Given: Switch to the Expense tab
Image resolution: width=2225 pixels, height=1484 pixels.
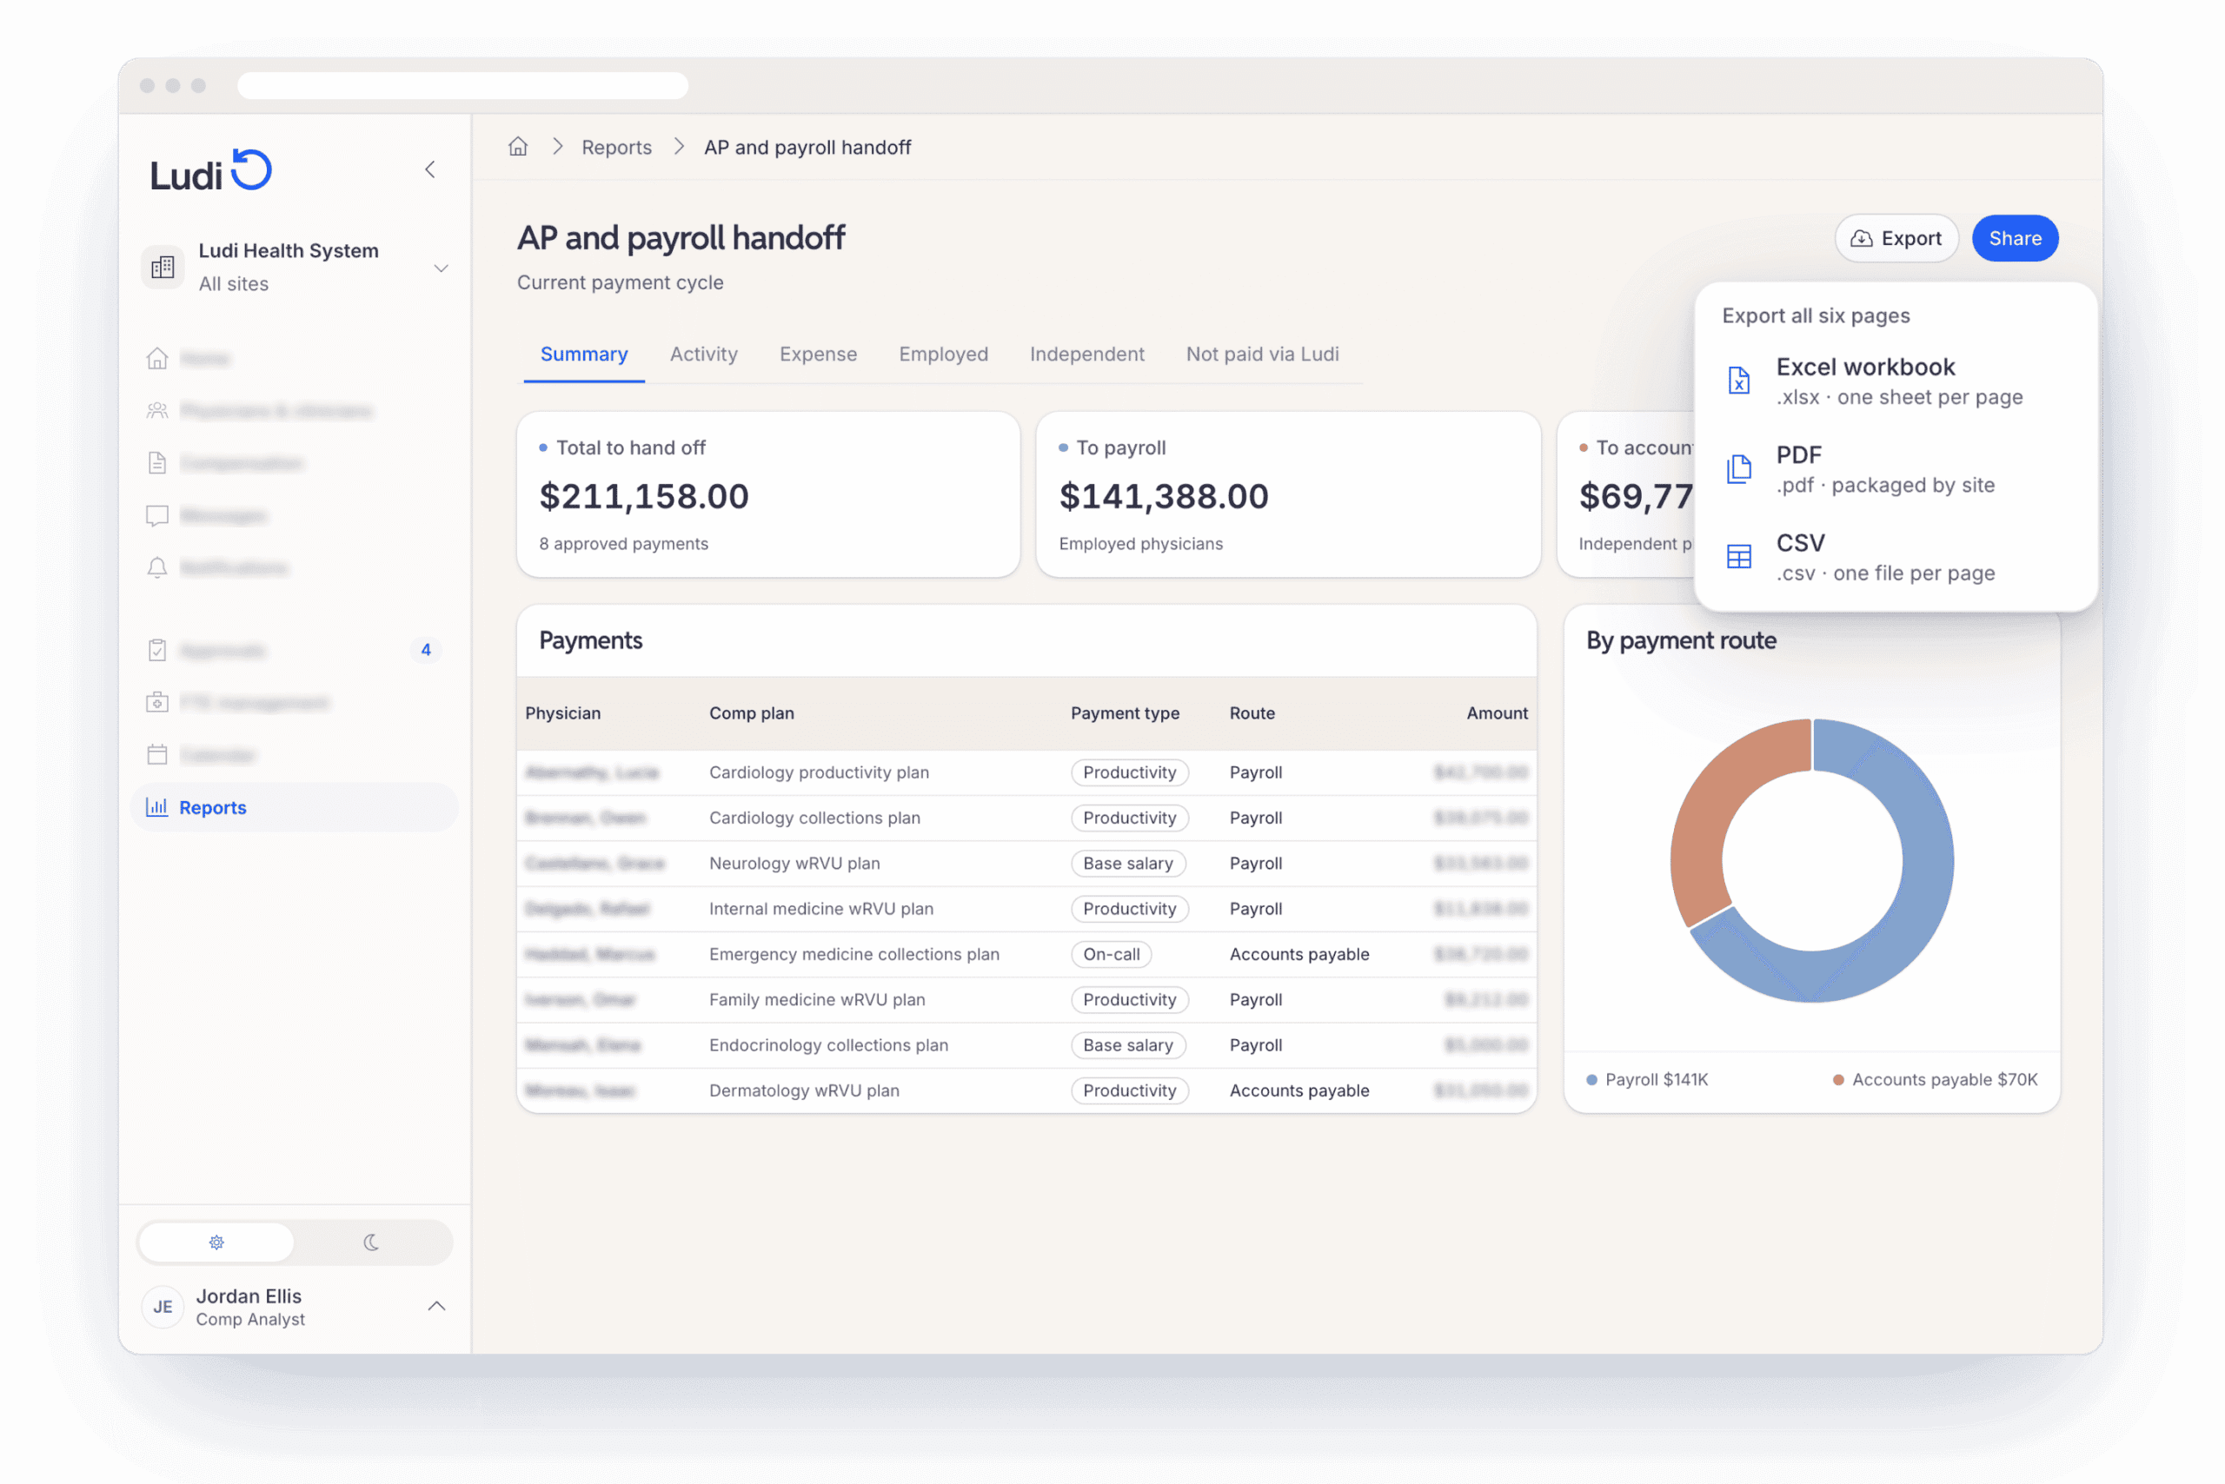Looking at the screenshot, I should click(818, 354).
